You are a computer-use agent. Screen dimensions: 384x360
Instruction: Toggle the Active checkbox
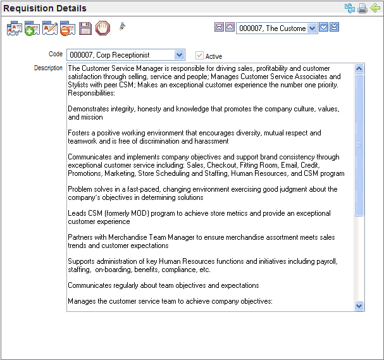click(x=199, y=56)
